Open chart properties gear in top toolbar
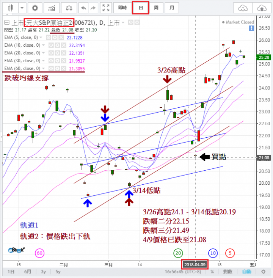Image resolution: width=273 pixels, height=278 pixels. pyautogui.click(x=35, y=8)
